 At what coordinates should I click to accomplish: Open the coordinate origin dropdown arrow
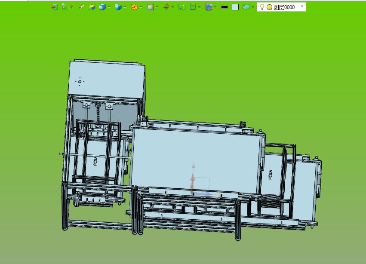[172, 7]
